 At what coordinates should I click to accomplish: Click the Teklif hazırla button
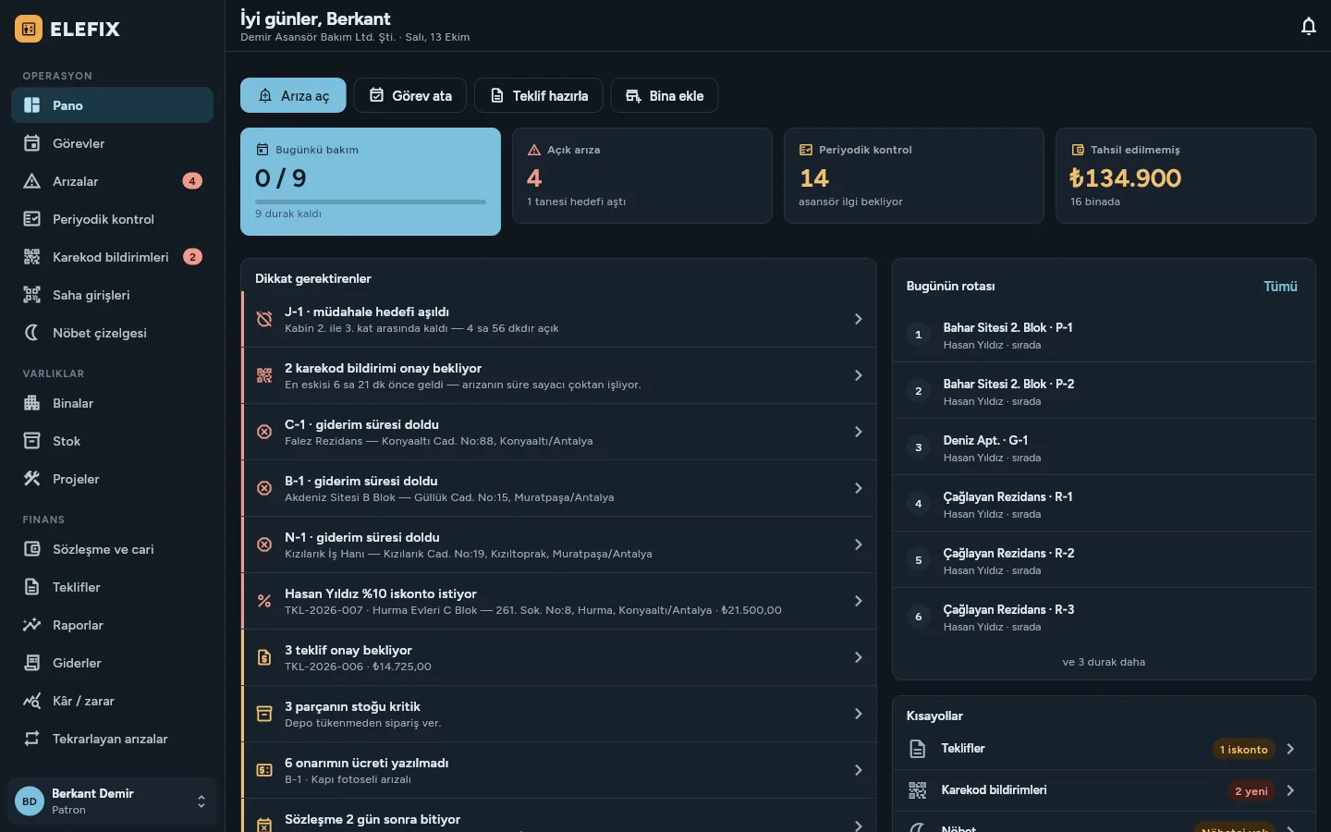point(539,95)
